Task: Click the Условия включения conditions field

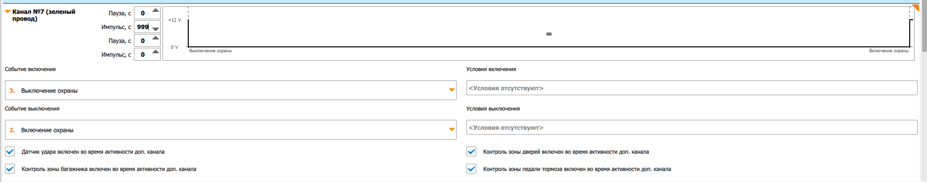Action: click(692, 88)
